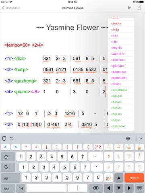
Task: Choose <pedal=off> from suggestion list
Action: point(121,78)
